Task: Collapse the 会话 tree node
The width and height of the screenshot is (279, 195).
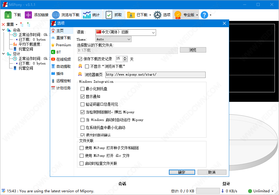Action: pyautogui.click(x=3, y=30)
